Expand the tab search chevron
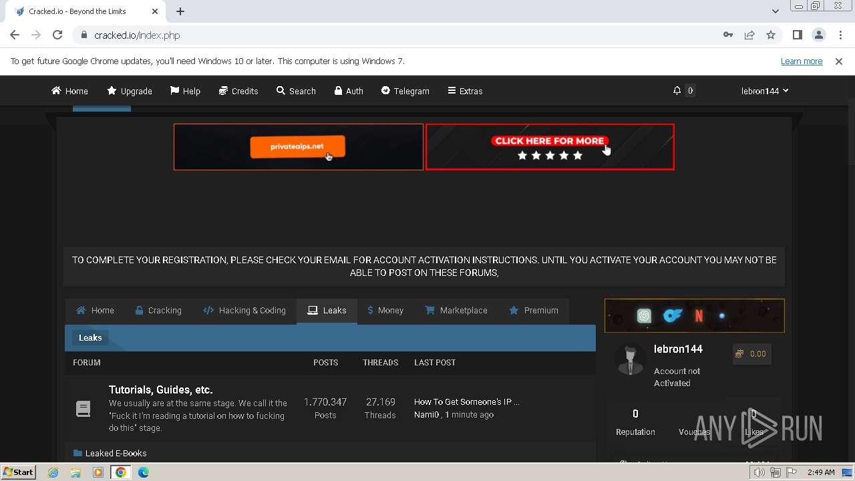Image resolution: width=855 pixels, height=481 pixels. point(776,11)
